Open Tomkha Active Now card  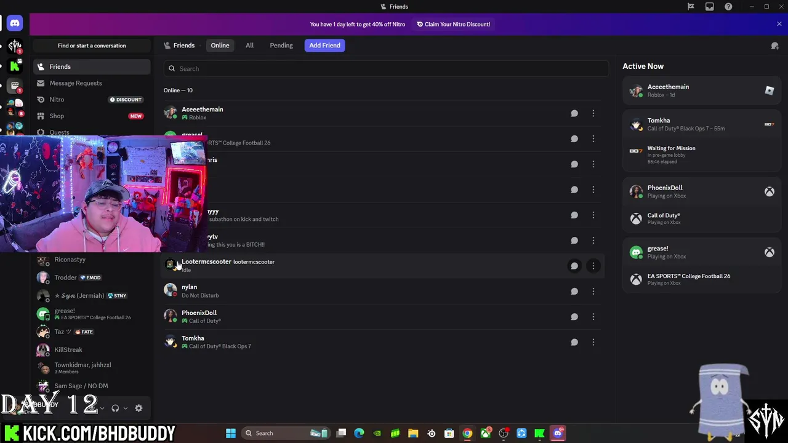pos(701,140)
